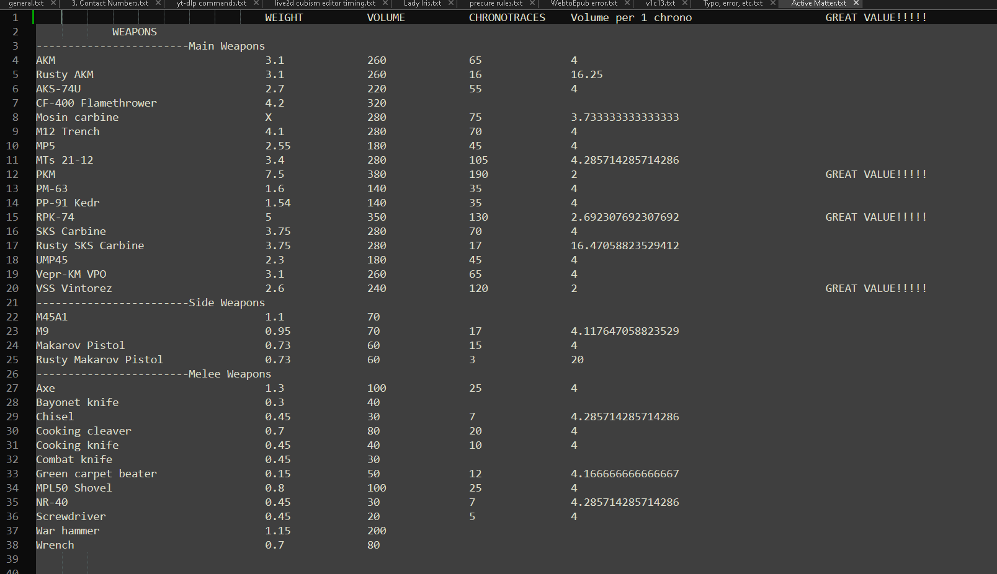Viewport: 997px width, 574px height.
Task: Click 'GREAT VALUE!!!!!' in the RPK-74 row
Action: tap(876, 217)
